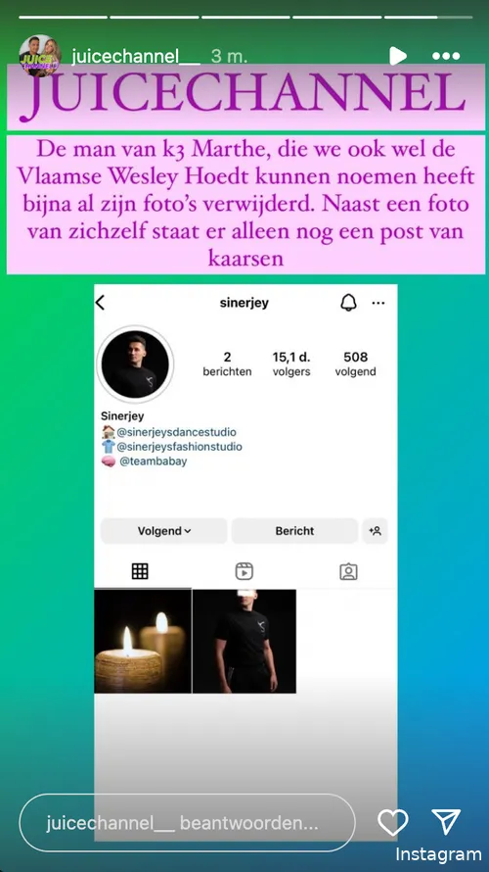This screenshot has width=489, height=872.
Task: Click the add-person suggestion icon button
Action: point(376,531)
